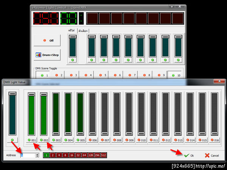This screenshot has width=227, height=170.
Task: Switch to the first tab in main window
Action: 72,31
